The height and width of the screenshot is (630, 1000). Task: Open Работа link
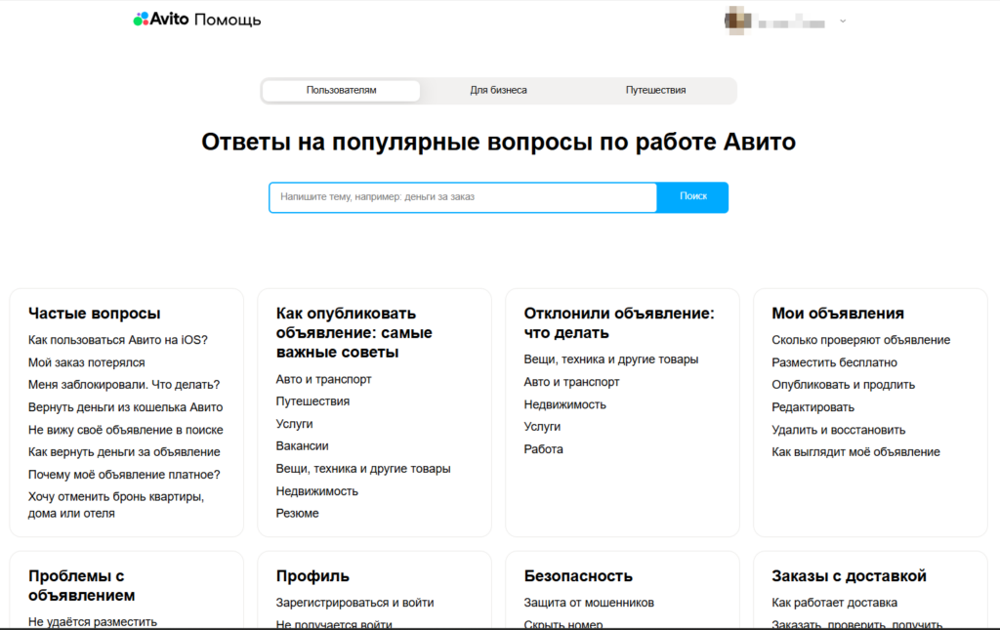coord(543,449)
